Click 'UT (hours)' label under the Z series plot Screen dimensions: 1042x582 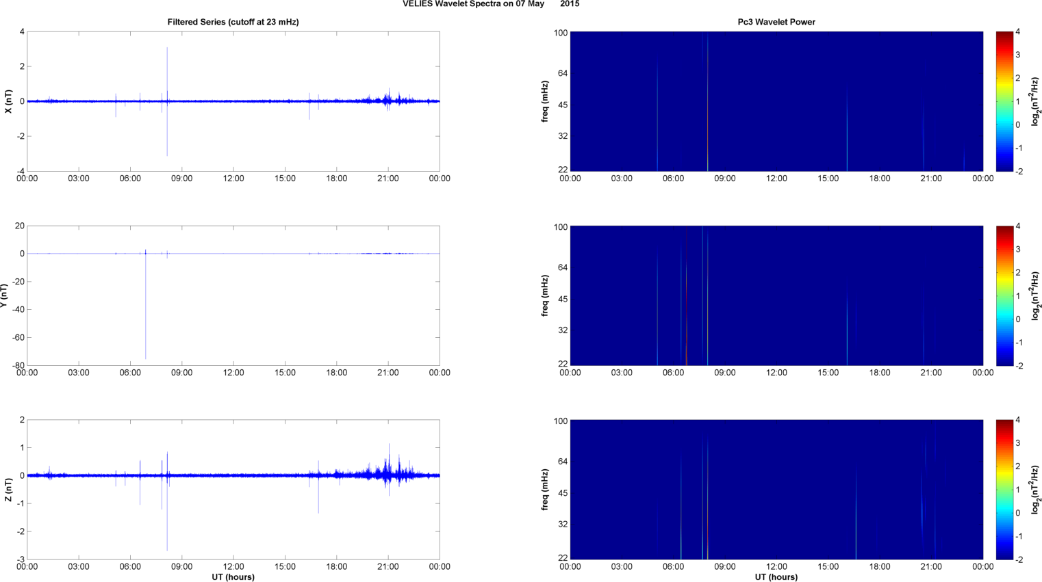(x=233, y=577)
